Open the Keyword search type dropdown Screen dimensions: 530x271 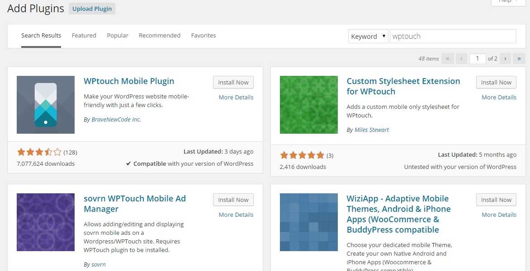(x=368, y=37)
